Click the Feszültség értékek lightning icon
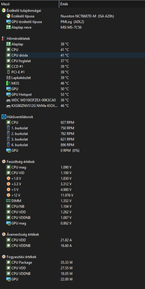145x289 pixels. (x=4, y=161)
